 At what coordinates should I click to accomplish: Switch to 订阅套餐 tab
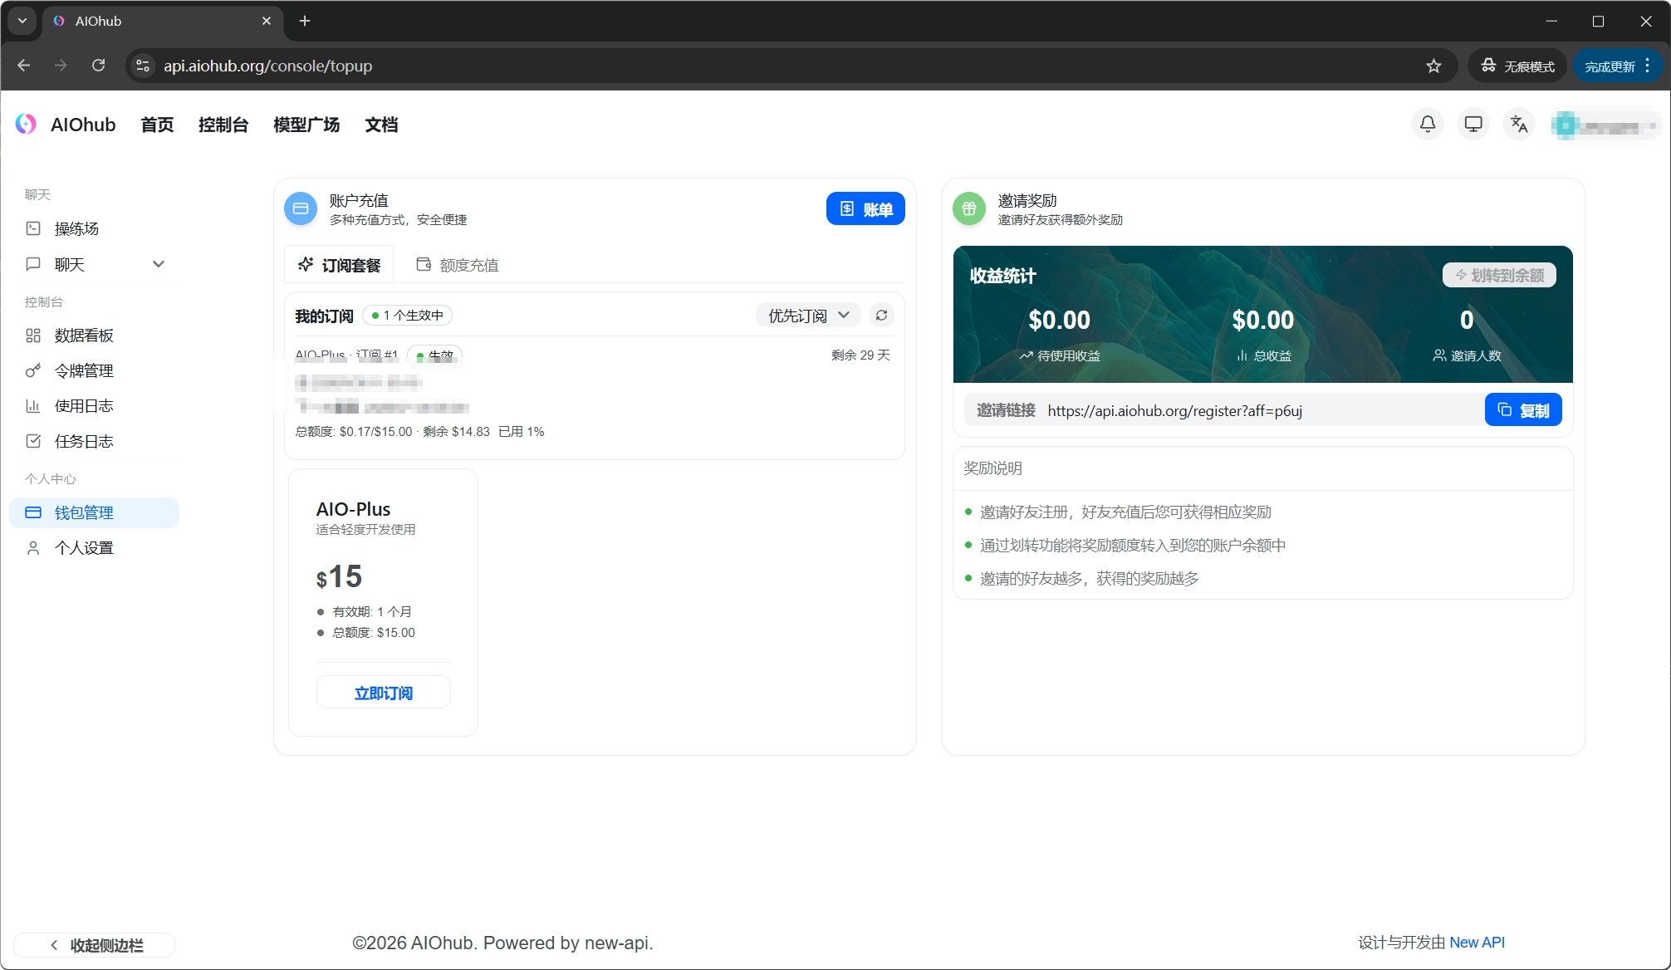tap(339, 265)
